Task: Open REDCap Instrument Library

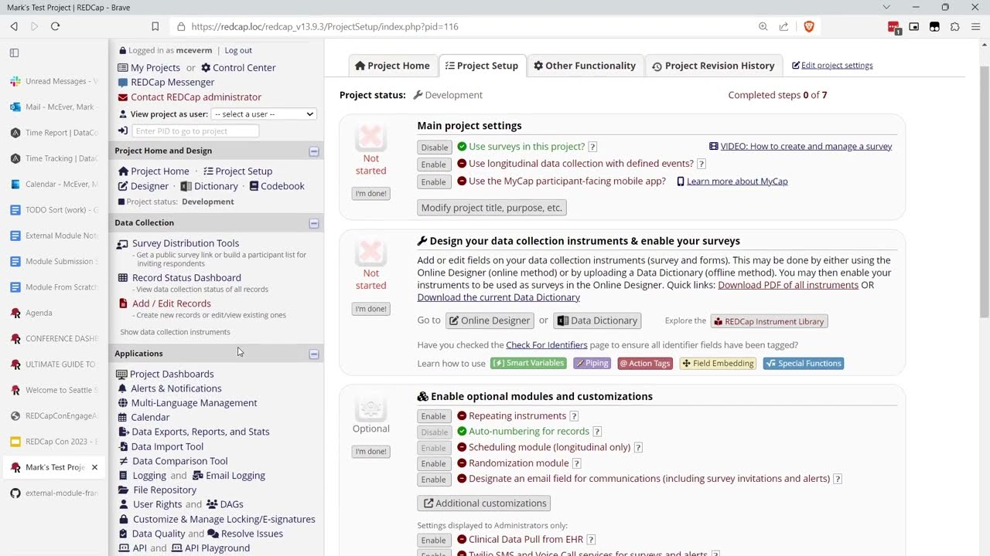Action: tap(769, 321)
